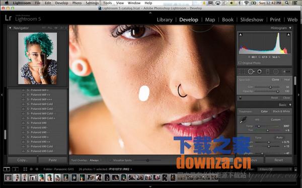Set Navigator zoom to FIT
This screenshot has width=302, height=188.
pos(44,28)
